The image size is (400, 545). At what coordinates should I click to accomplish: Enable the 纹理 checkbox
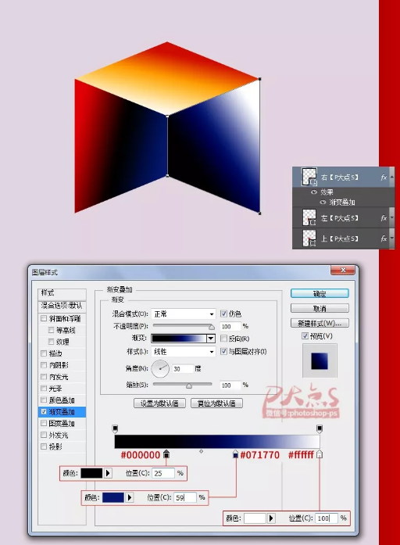51,342
